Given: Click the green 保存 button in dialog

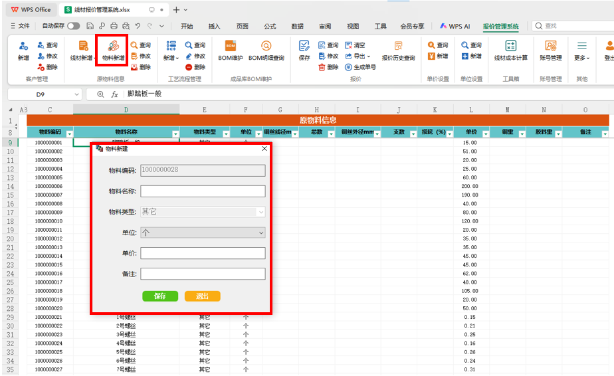Looking at the screenshot, I should pyautogui.click(x=160, y=296).
